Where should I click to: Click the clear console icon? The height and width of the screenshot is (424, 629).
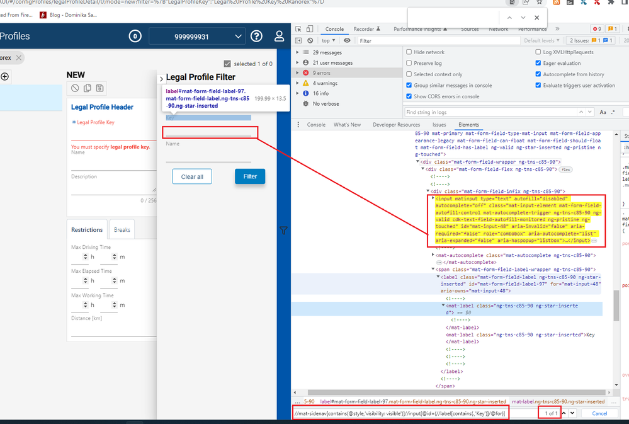[x=310, y=41]
